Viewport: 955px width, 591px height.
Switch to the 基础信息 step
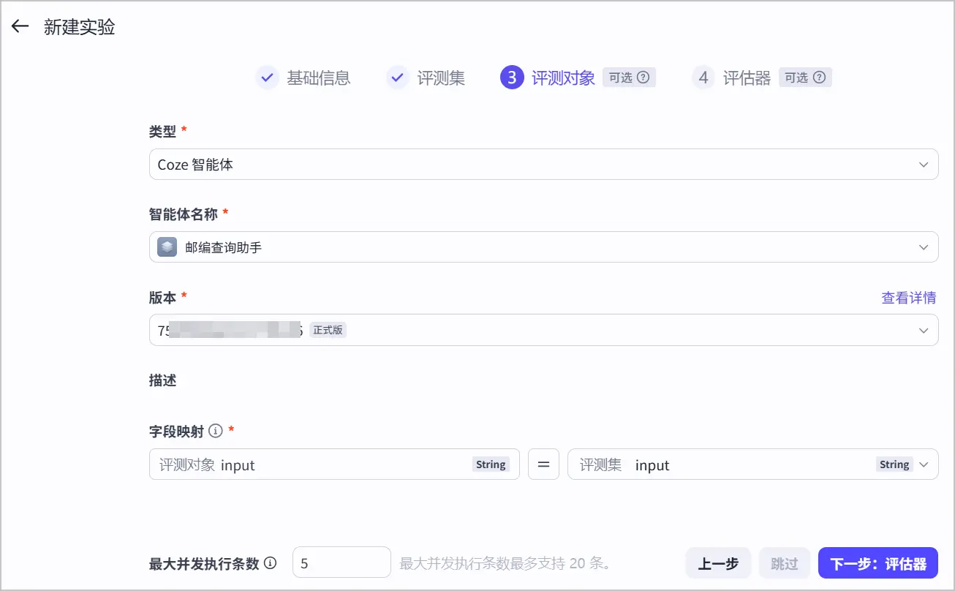318,78
